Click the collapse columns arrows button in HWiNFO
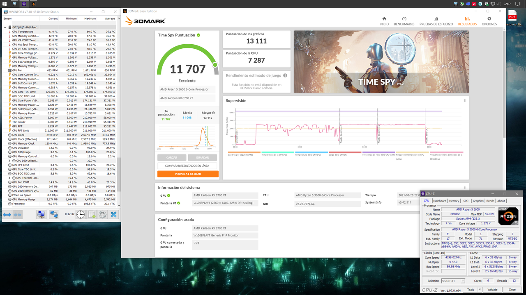Image resolution: width=526 pixels, height=295 pixels. point(17,214)
